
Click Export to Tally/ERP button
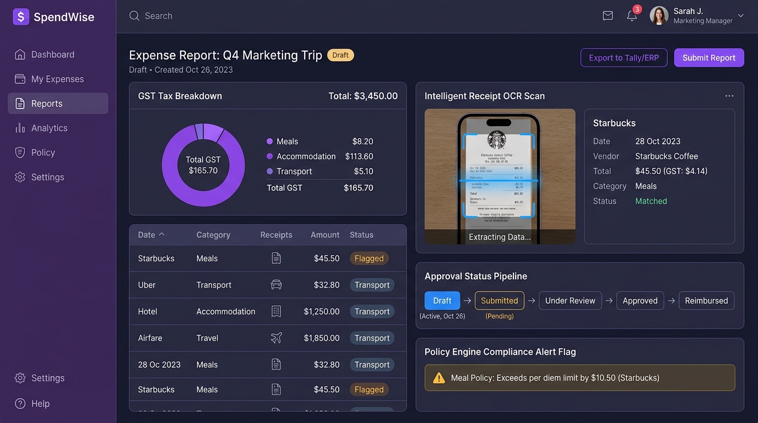pyautogui.click(x=624, y=58)
